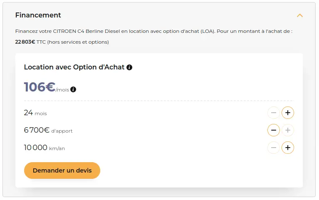319x200 pixels.
Task: Click the 10 000 km/an value
Action: pos(45,148)
